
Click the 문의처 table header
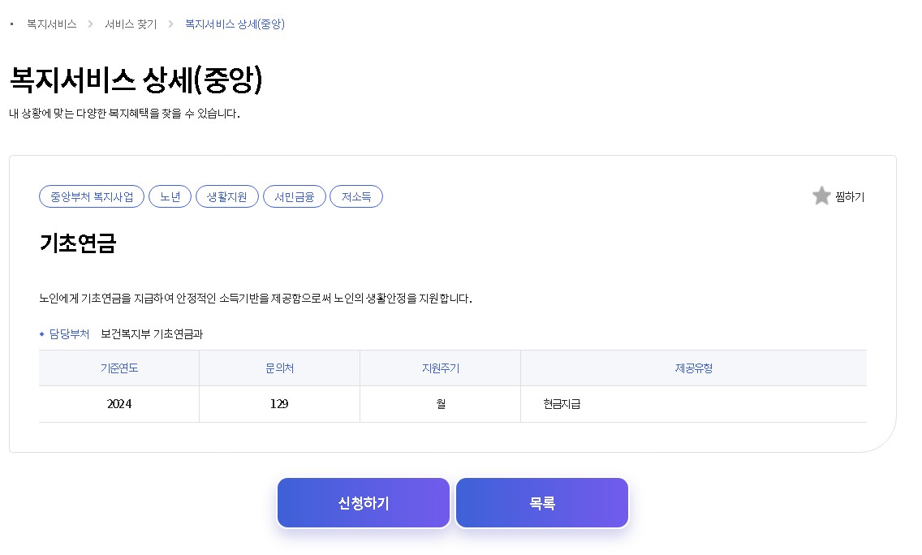[x=279, y=368]
